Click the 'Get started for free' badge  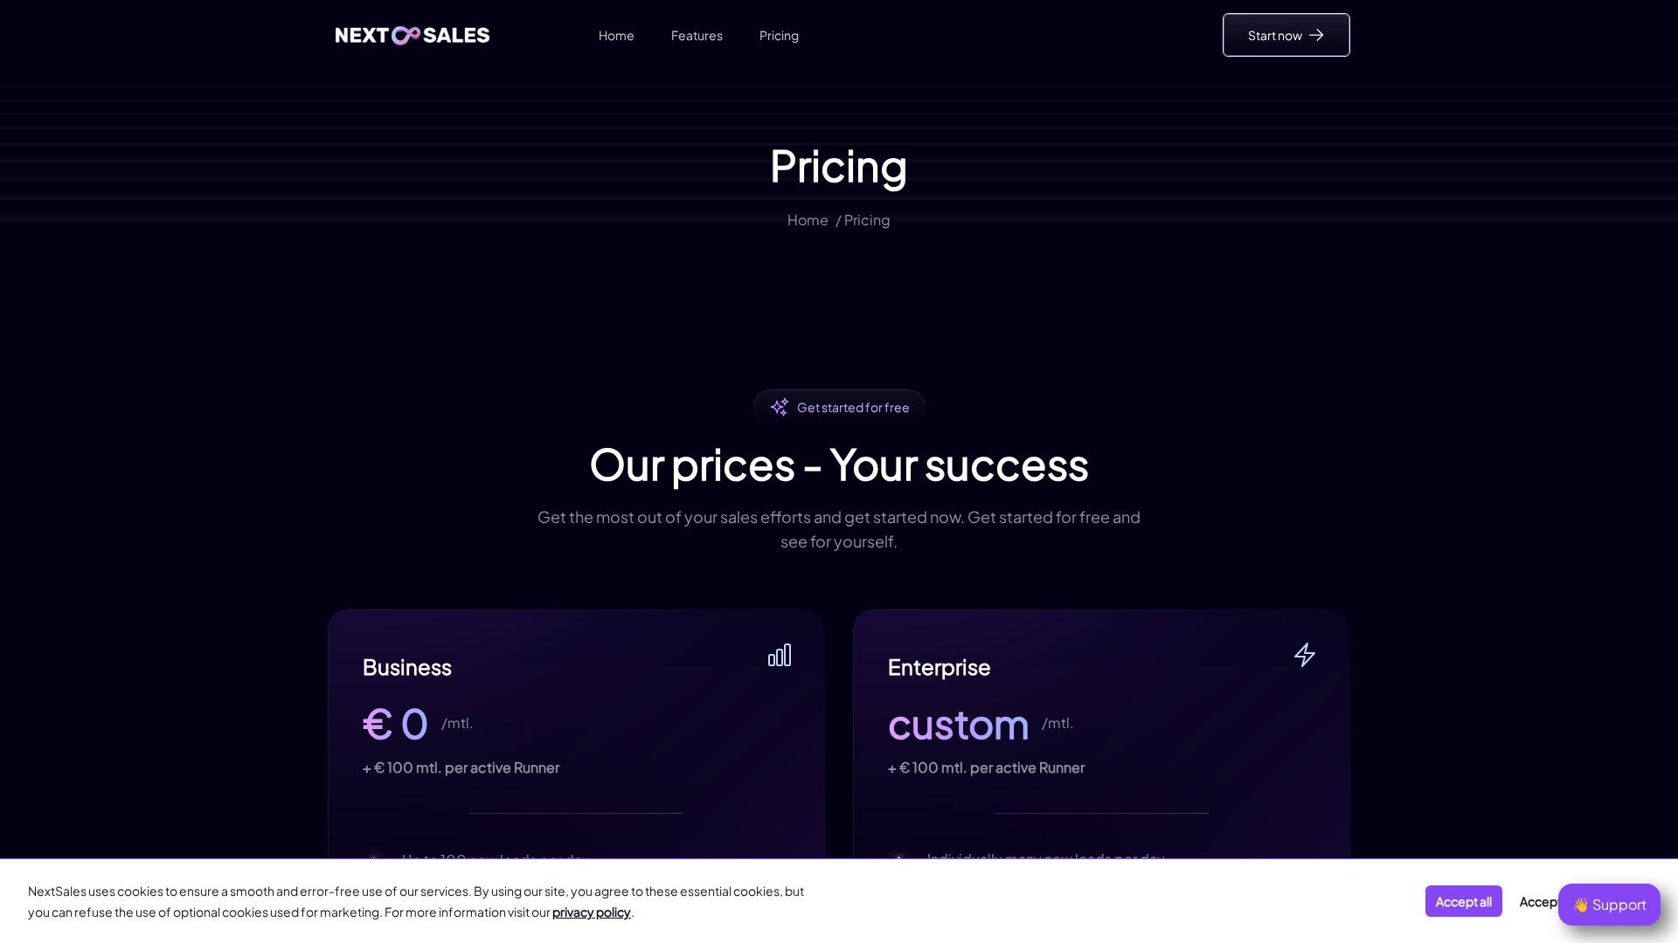coord(838,407)
